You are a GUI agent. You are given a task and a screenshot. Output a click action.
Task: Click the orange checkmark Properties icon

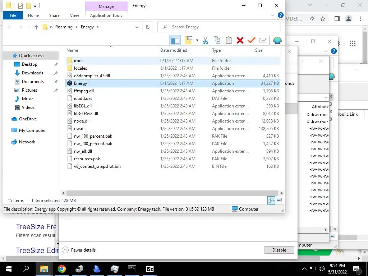[x=251, y=40]
